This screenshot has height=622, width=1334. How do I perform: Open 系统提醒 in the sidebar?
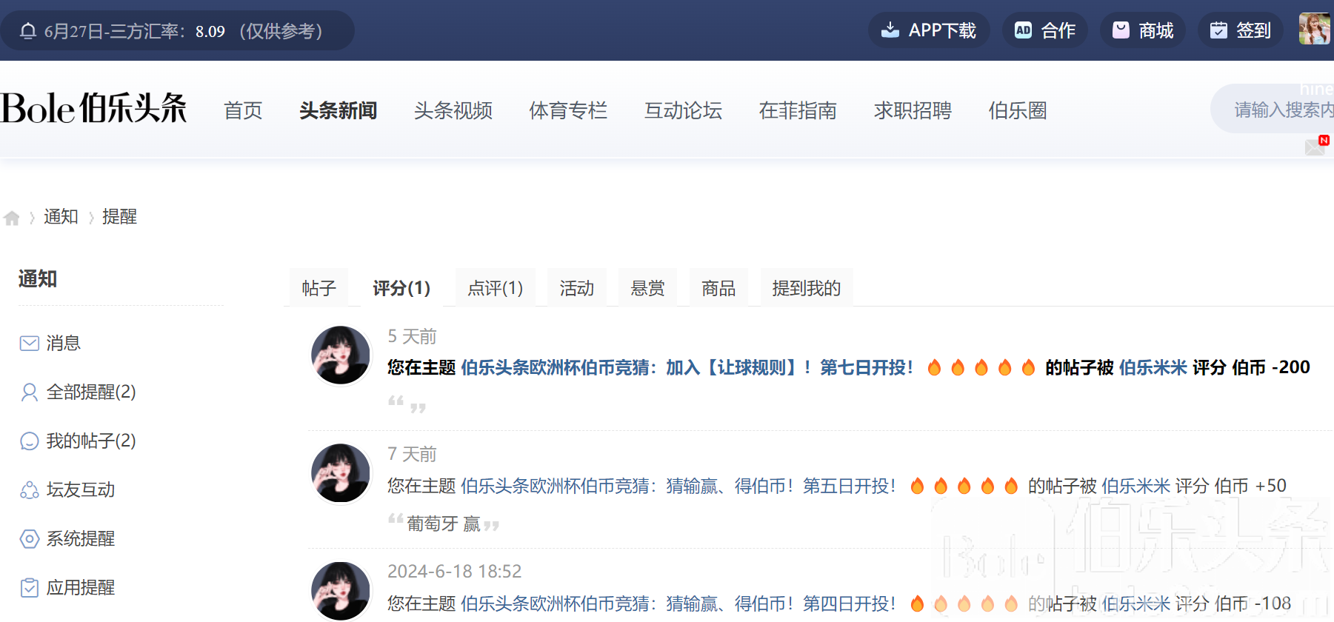(x=81, y=538)
